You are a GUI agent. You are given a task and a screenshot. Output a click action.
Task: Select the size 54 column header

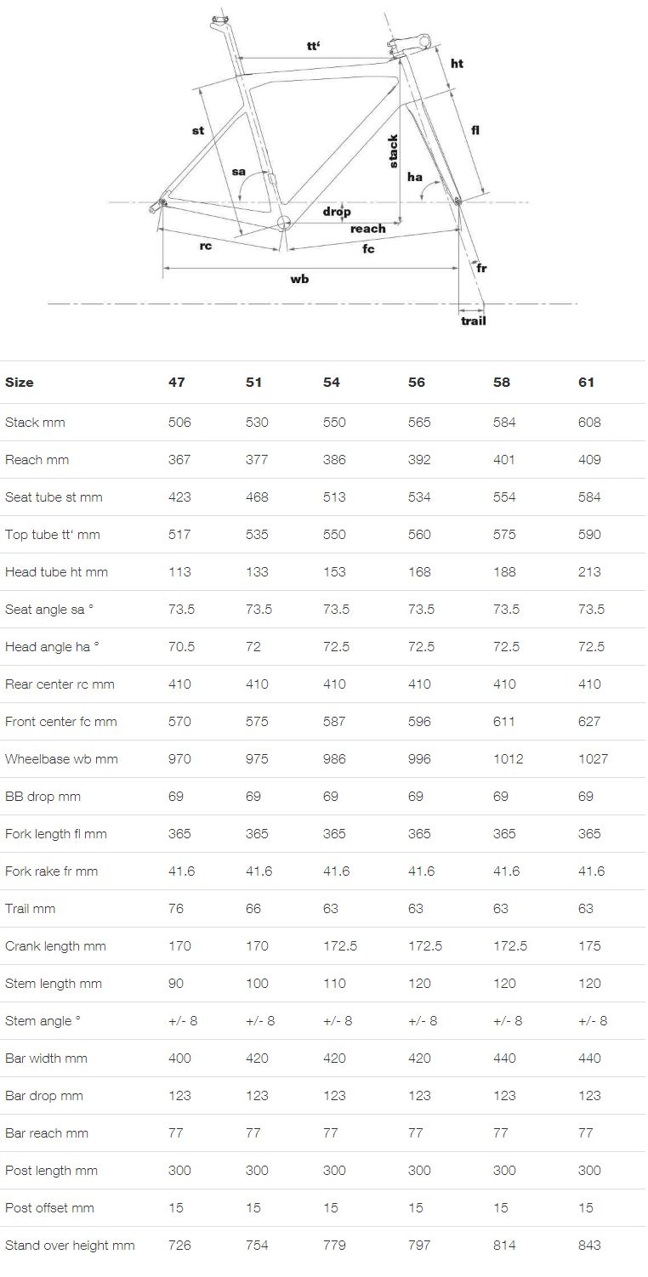point(332,383)
